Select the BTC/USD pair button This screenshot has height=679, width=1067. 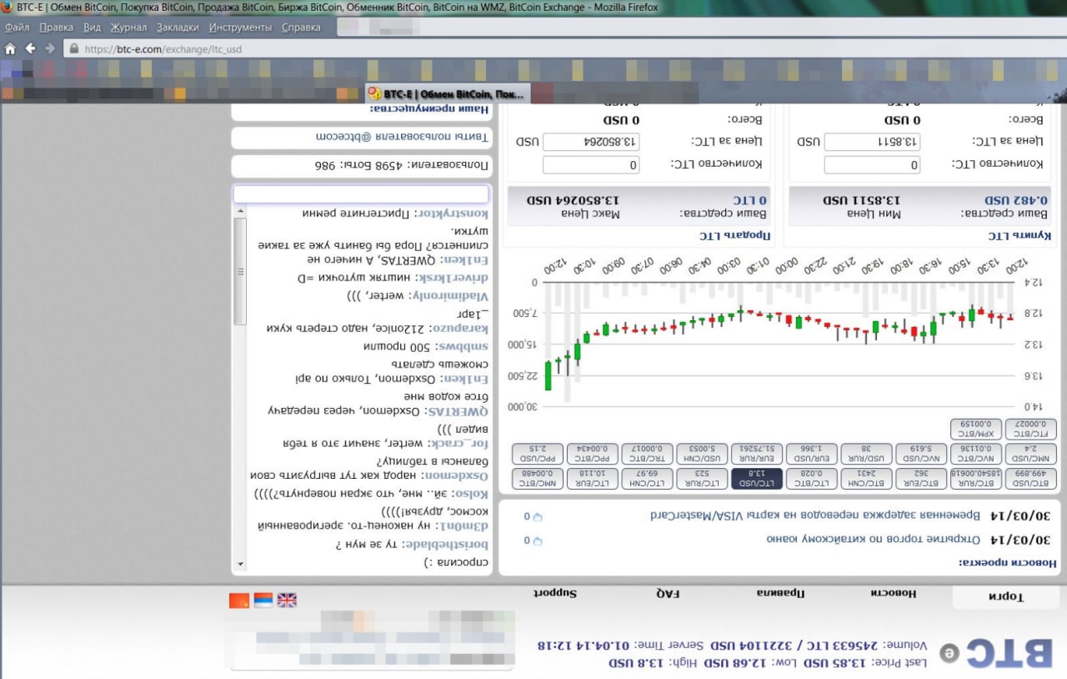click(x=1031, y=478)
